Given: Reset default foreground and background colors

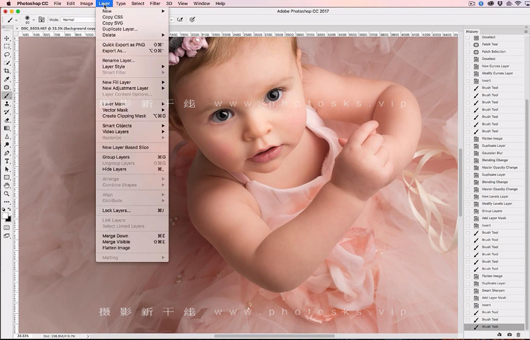Looking at the screenshot, I should coord(4,209).
